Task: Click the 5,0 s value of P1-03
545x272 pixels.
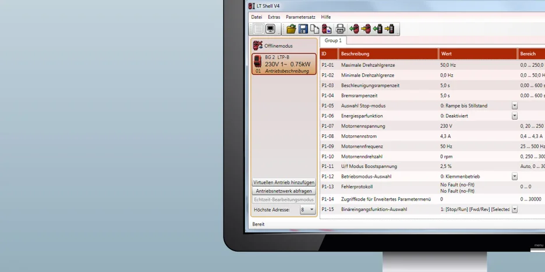Action: (x=445, y=85)
